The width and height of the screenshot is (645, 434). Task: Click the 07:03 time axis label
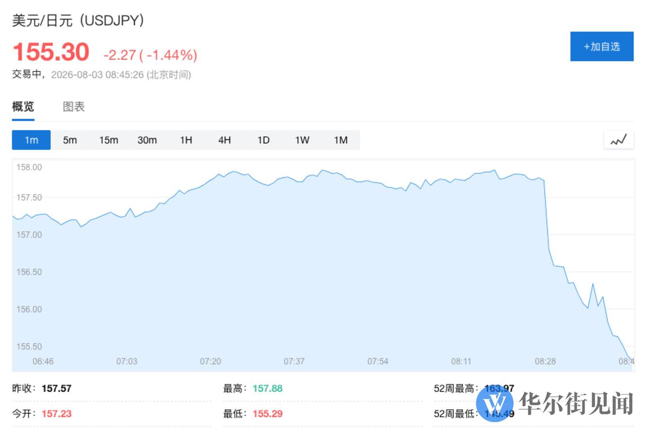coord(127,361)
